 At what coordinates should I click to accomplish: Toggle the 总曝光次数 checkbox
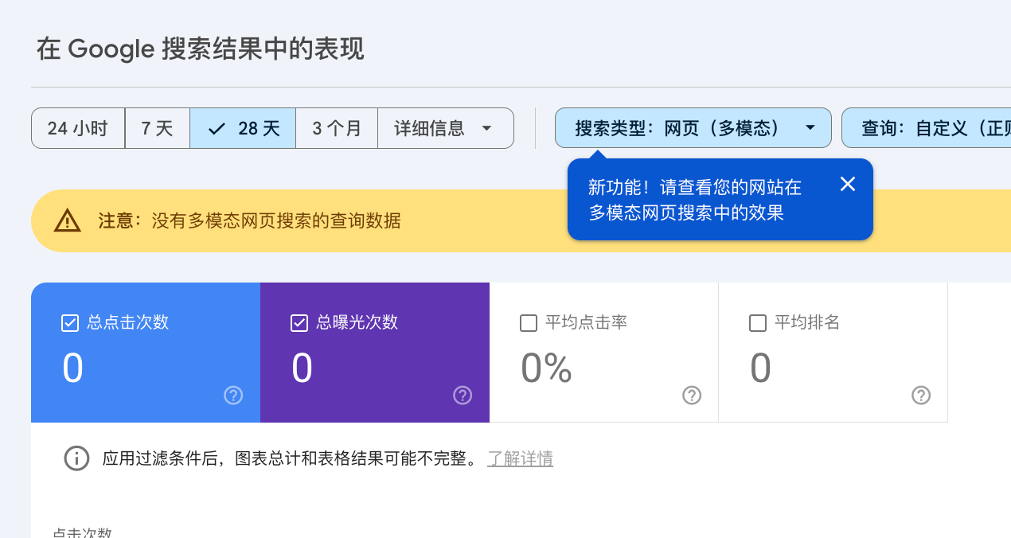point(299,323)
